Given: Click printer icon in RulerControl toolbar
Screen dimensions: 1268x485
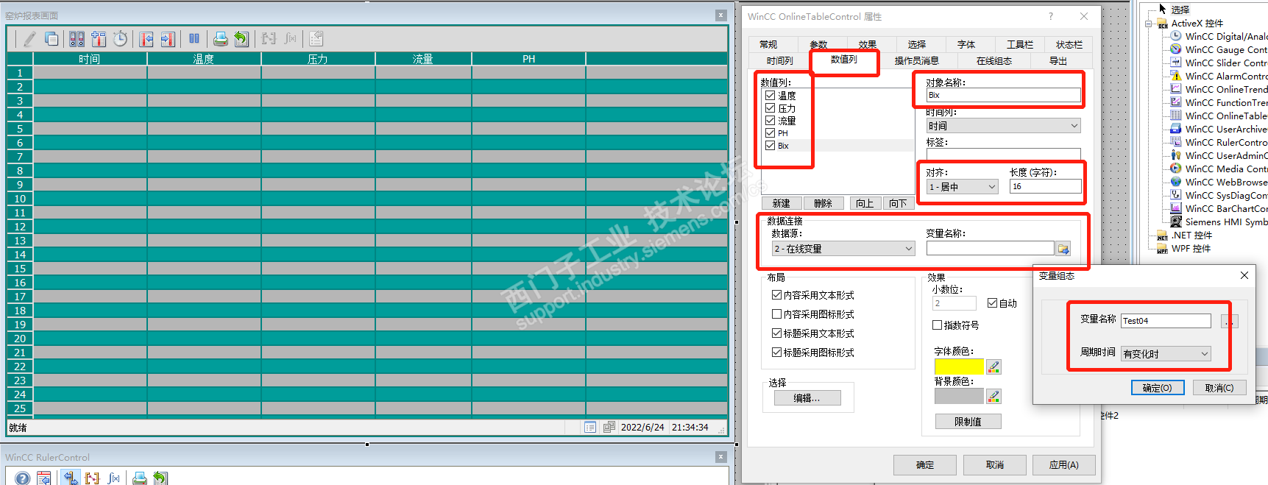Looking at the screenshot, I should pyautogui.click(x=139, y=478).
